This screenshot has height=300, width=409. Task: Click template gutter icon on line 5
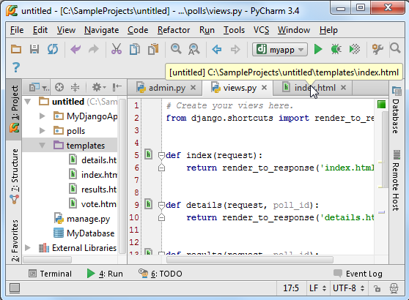[x=148, y=154]
